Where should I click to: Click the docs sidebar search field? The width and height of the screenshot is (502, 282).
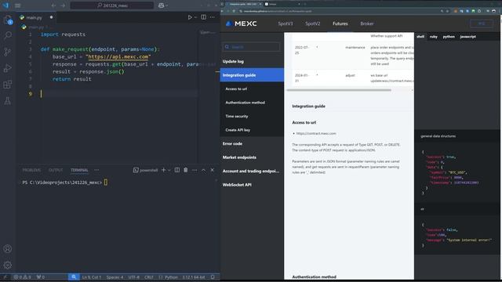coord(251,47)
